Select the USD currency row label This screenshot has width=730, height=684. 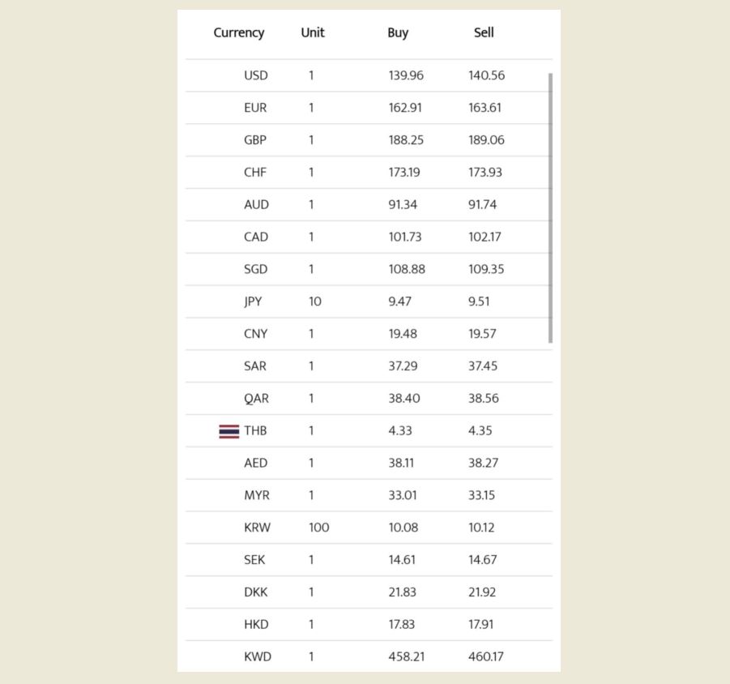[x=256, y=75]
